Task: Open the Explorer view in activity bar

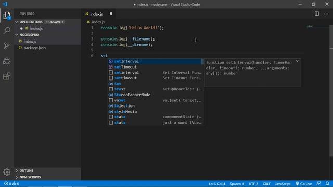Action: click(7, 16)
